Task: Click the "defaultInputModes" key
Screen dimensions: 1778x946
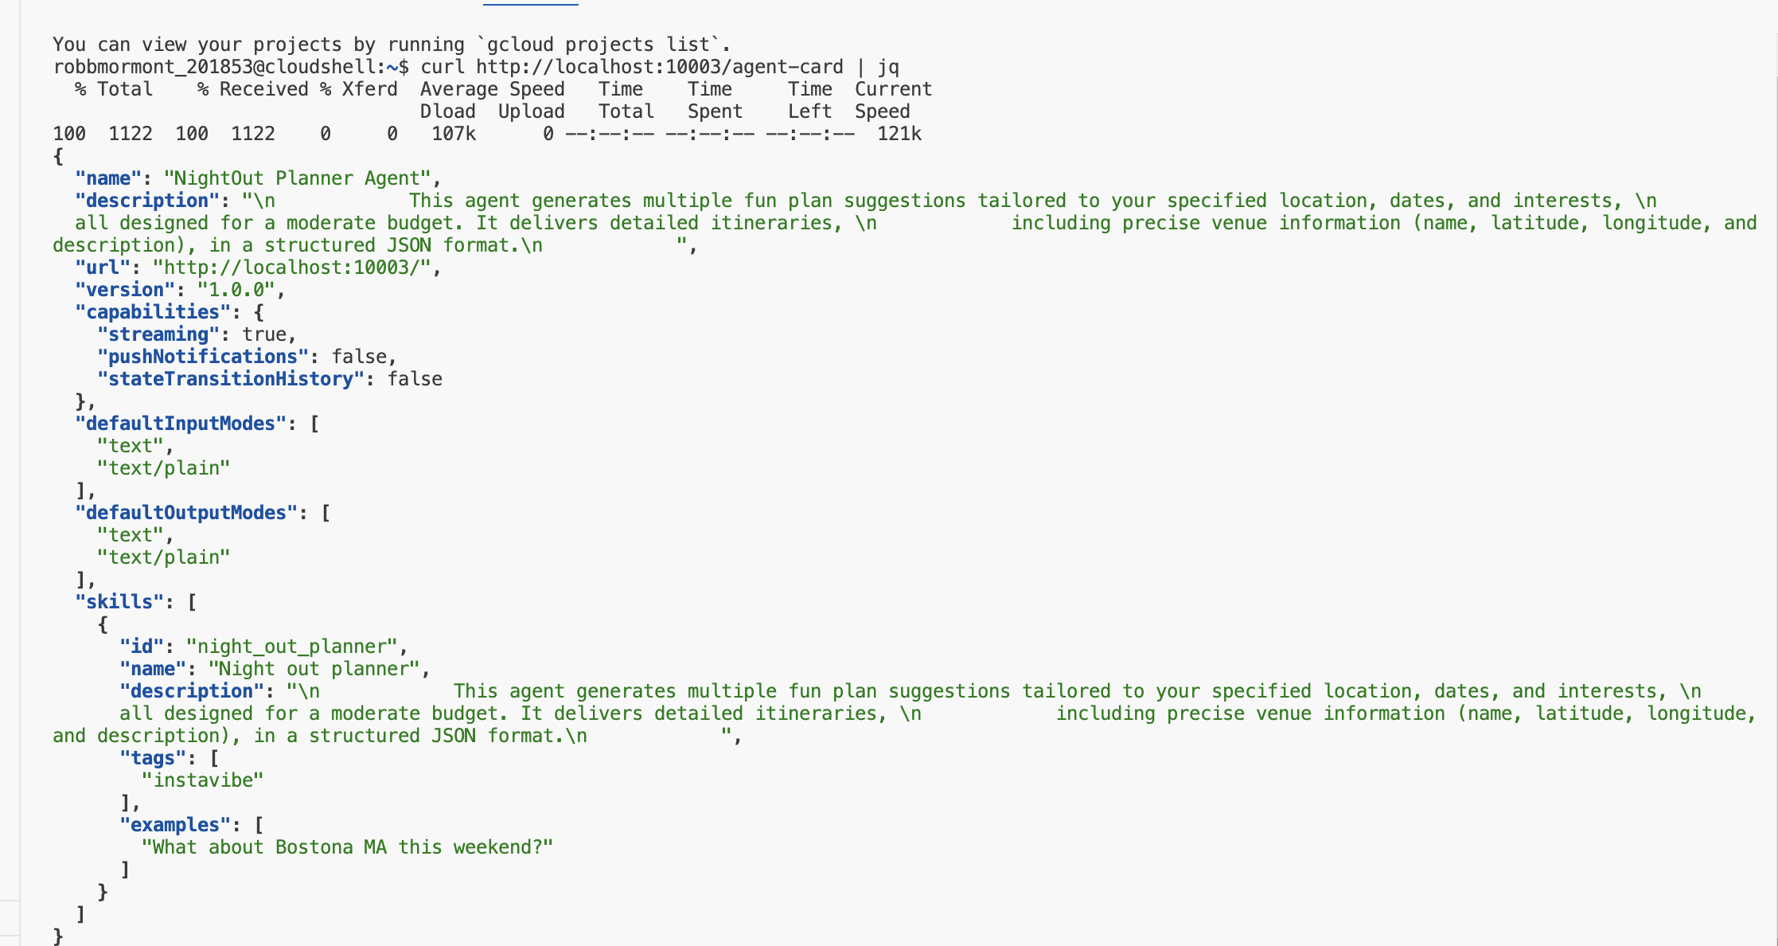Action: pyautogui.click(x=180, y=424)
